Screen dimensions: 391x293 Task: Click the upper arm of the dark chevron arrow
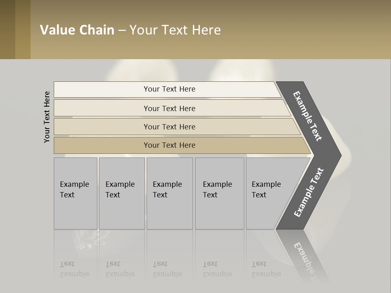(x=308, y=116)
